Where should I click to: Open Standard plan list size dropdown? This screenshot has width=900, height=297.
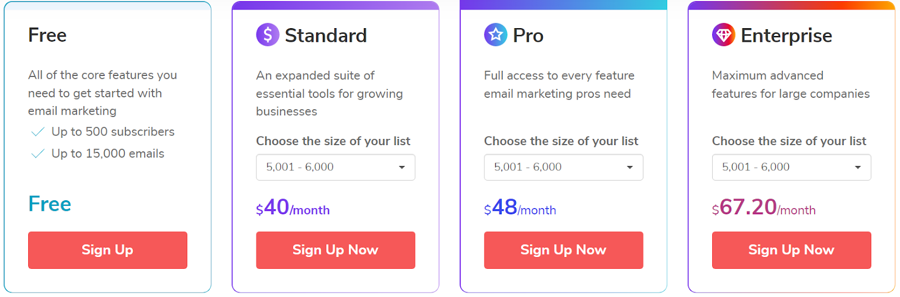pyautogui.click(x=335, y=167)
